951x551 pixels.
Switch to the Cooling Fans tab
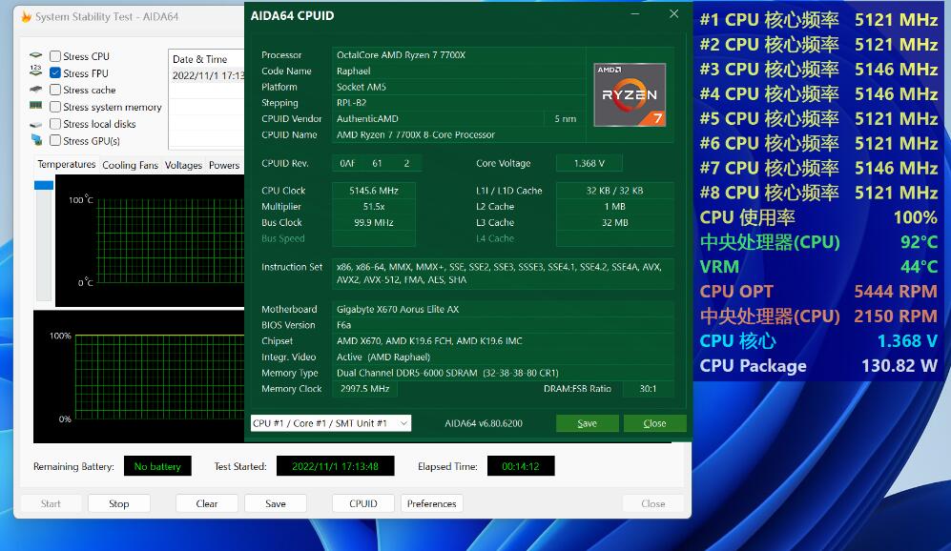[x=130, y=165]
